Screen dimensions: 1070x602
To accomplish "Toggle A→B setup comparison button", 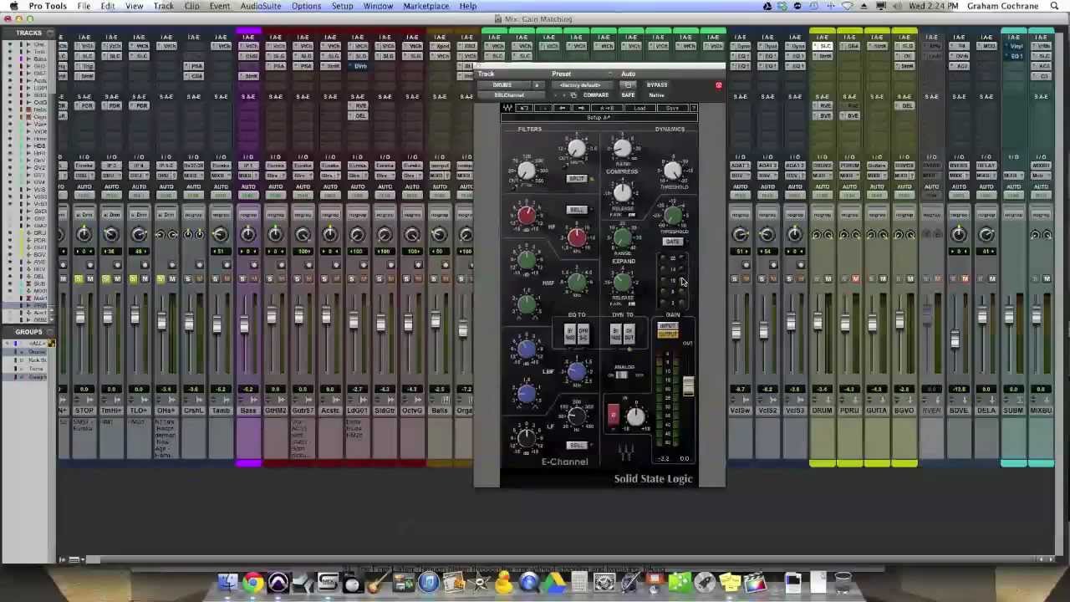I will tap(607, 108).
